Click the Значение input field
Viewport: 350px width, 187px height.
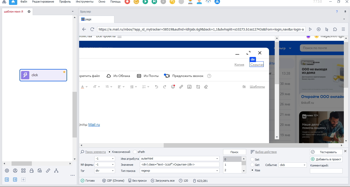(180, 165)
